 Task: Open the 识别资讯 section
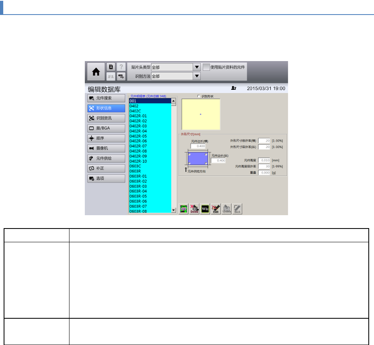pos(106,118)
